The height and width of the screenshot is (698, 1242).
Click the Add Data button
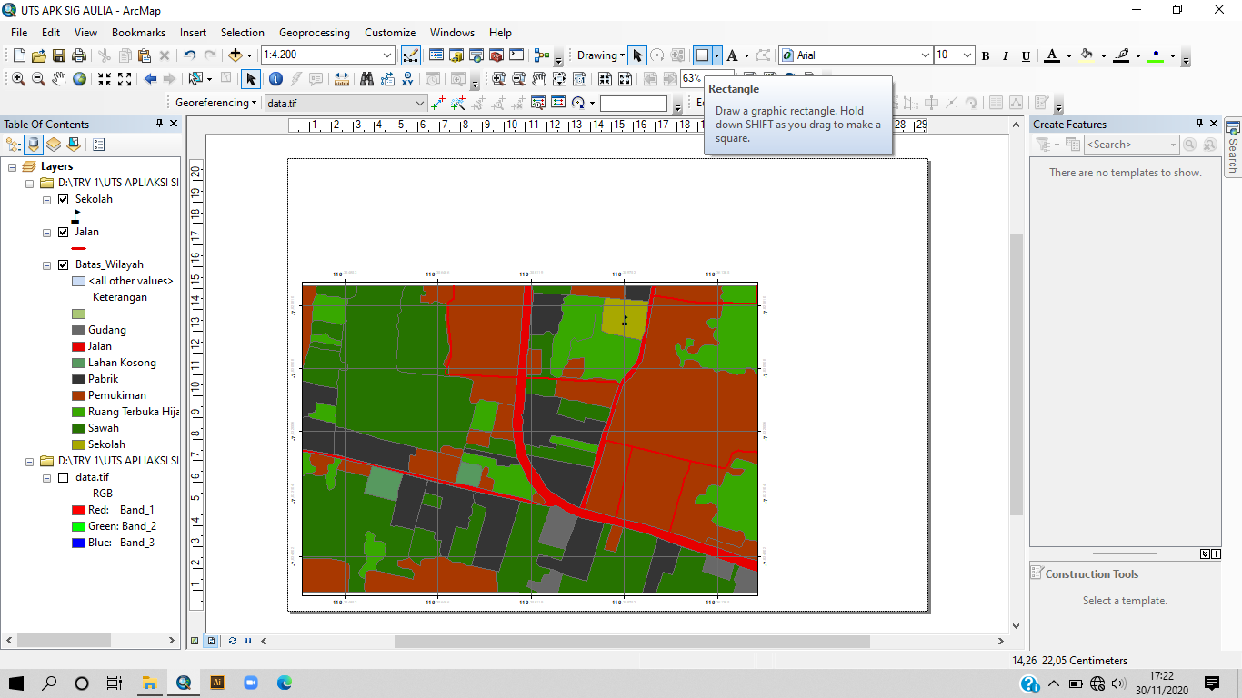[x=235, y=55]
